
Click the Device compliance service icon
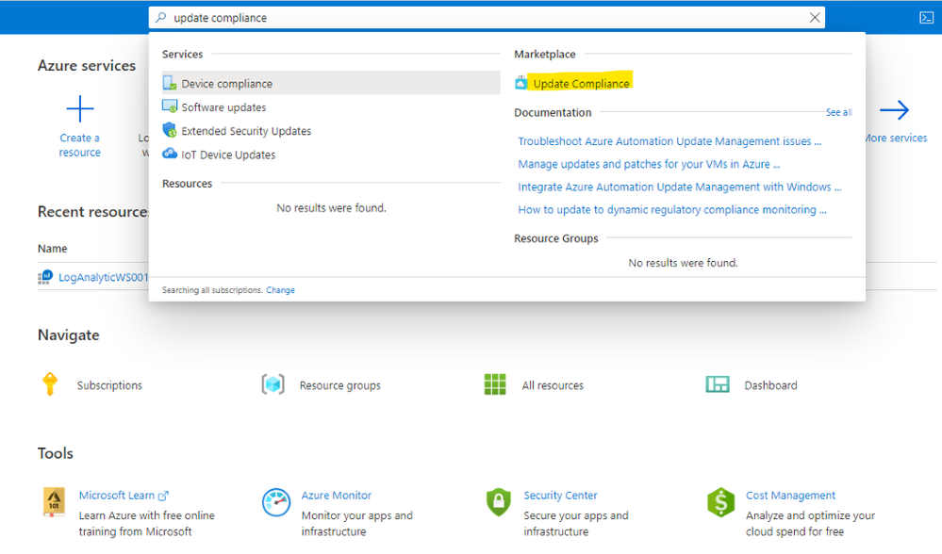tap(170, 83)
